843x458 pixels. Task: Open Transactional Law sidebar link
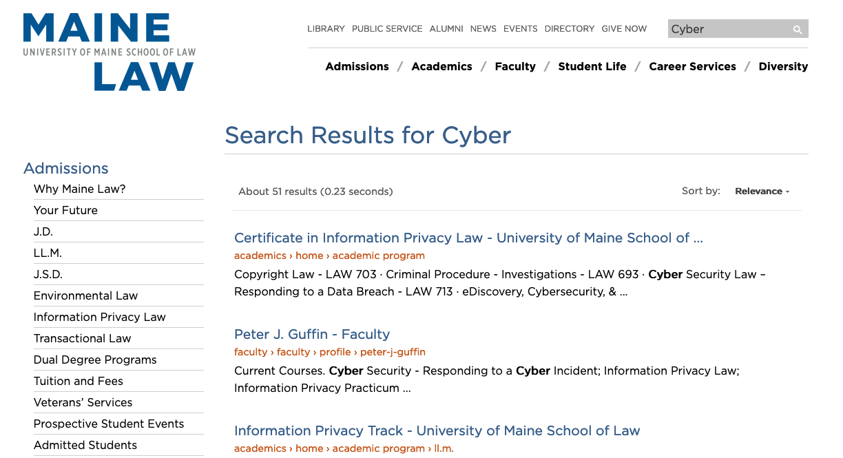click(x=82, y=338)
